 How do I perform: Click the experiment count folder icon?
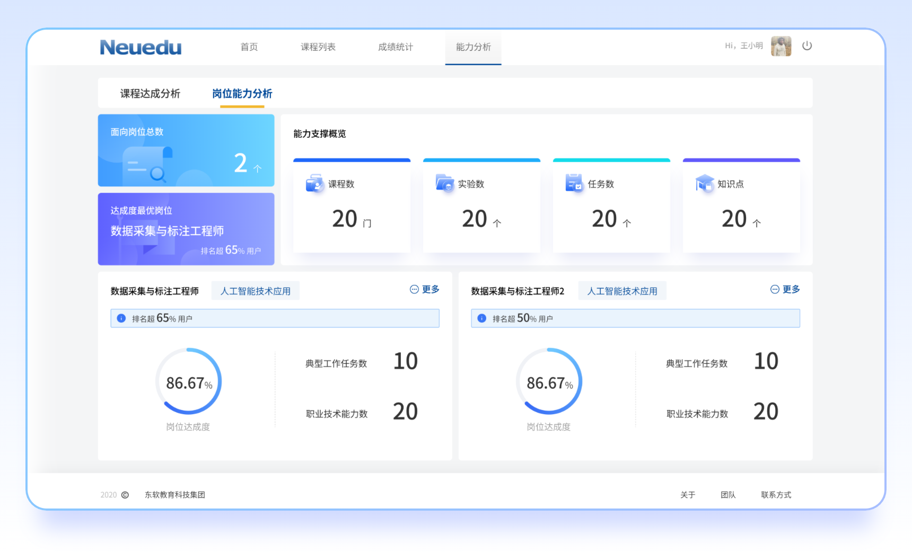coord(444,183)
